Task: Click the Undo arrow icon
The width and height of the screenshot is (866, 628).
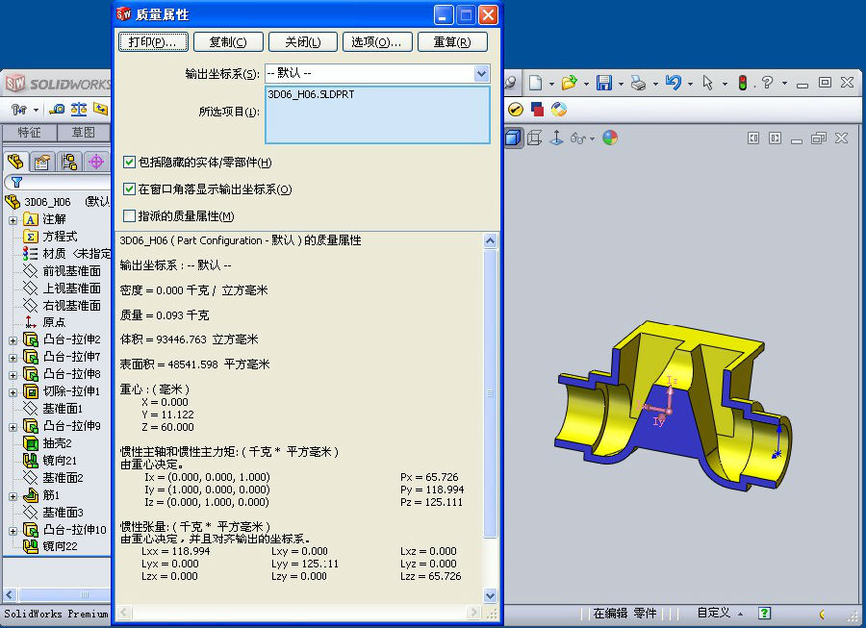Action: coord(673,84)
